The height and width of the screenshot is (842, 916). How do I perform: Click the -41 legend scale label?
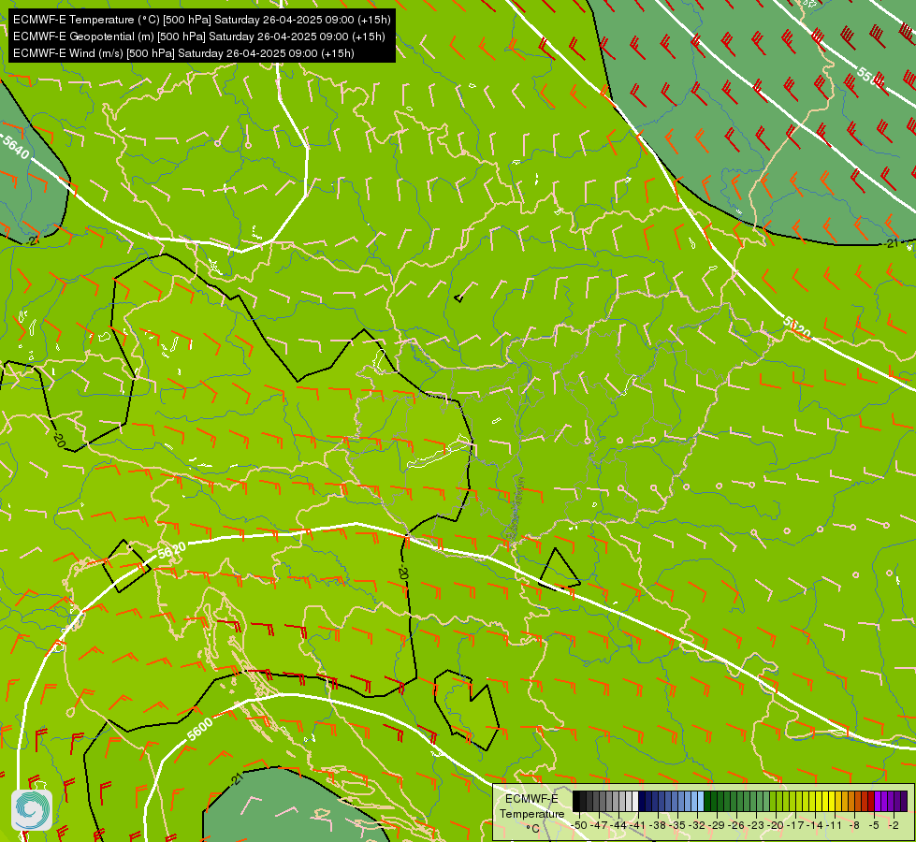point(638,825)
